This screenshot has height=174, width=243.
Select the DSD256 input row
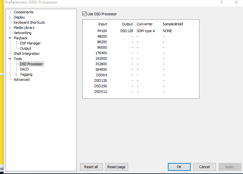[x=101, y=86]
